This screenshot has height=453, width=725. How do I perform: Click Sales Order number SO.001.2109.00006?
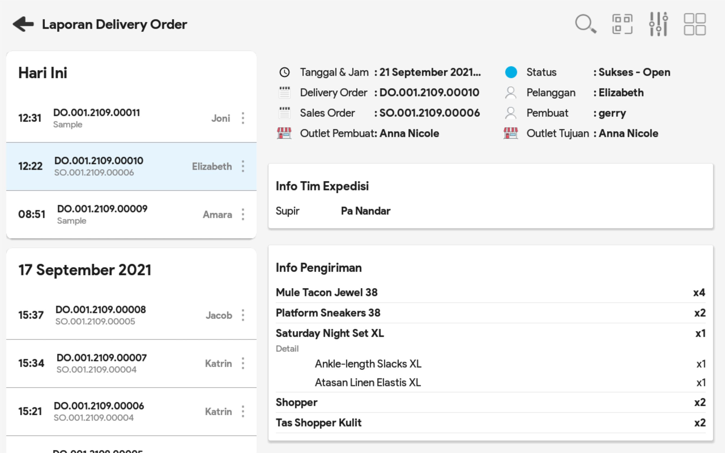point(429,113)
